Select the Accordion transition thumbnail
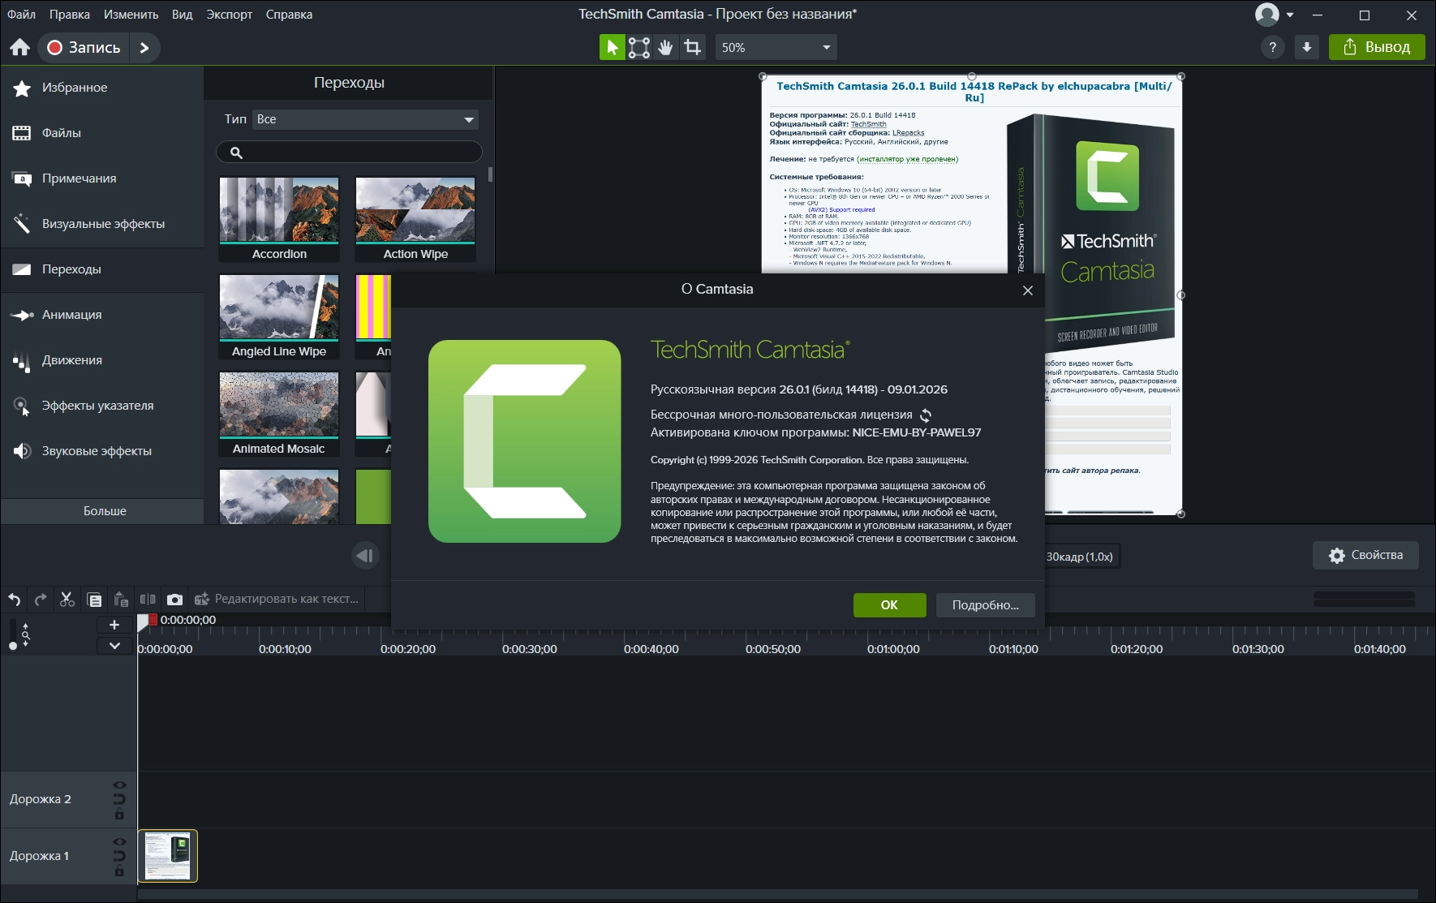This screenshot has width=1436, height=903. point(279,219)
